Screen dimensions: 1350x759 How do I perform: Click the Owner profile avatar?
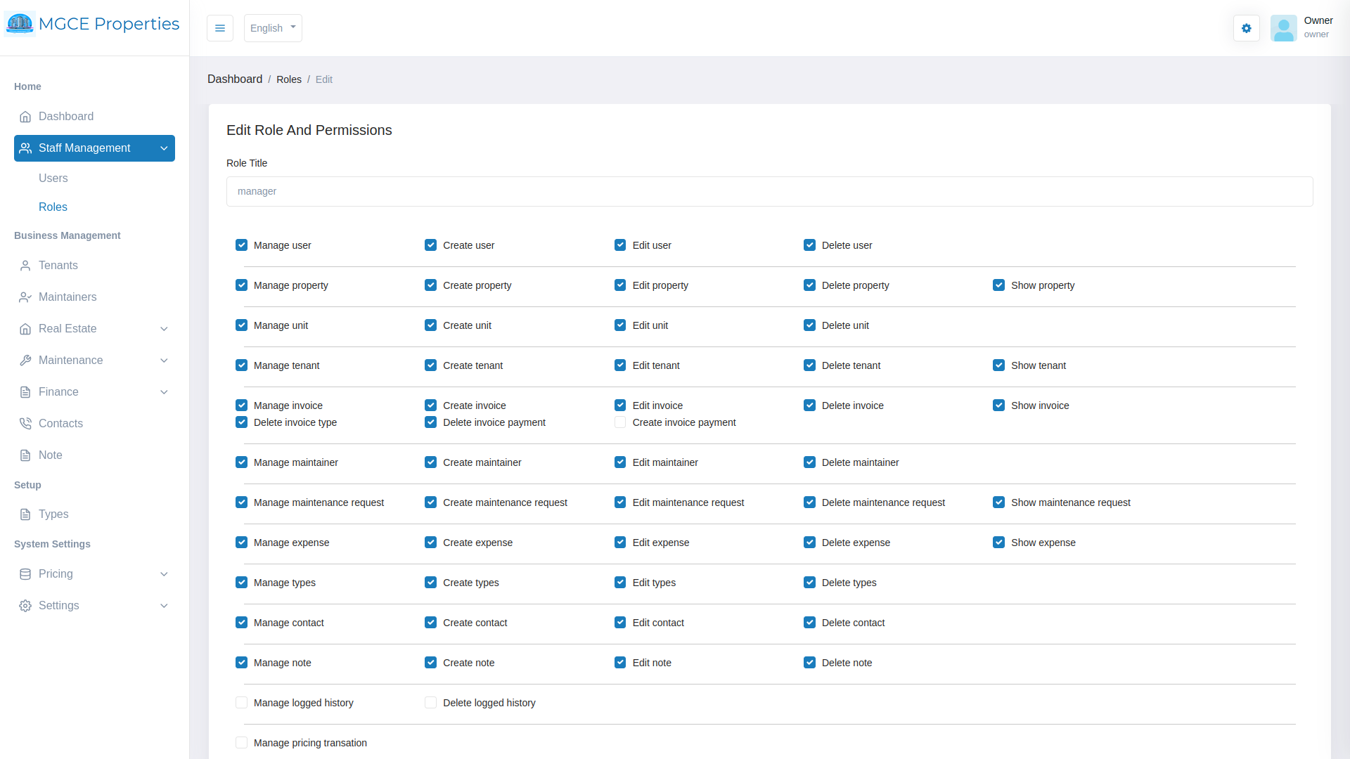pyautogui.click(x=1283, y=28)
